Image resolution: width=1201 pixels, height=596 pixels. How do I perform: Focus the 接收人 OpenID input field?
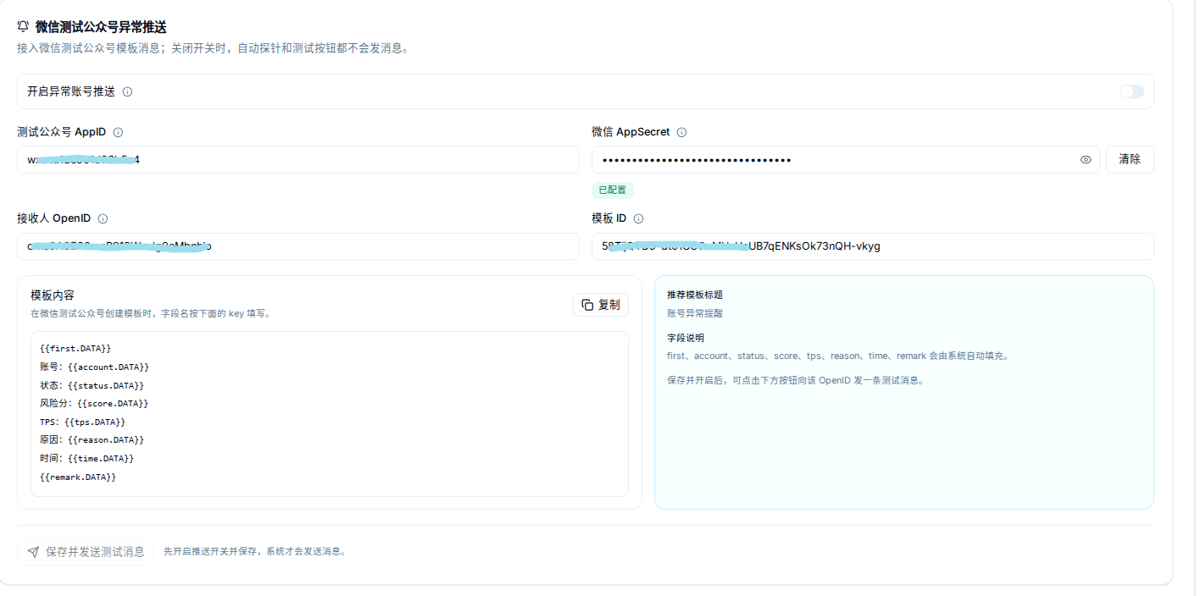(x=298, y=246)
